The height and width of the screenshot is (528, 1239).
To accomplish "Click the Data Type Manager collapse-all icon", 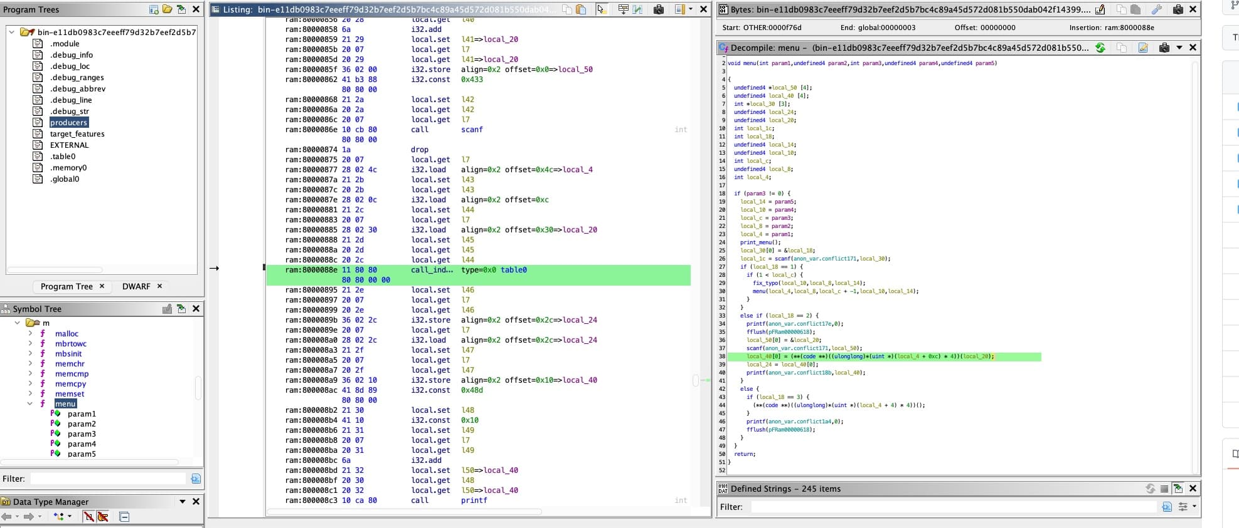I will pos(124,517).
